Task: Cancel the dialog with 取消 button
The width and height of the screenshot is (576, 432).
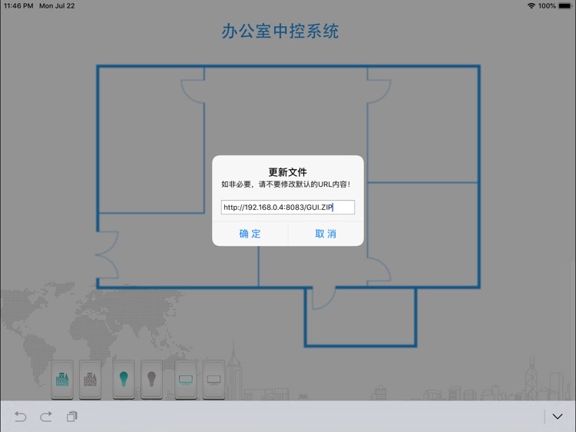Action: 326,234
